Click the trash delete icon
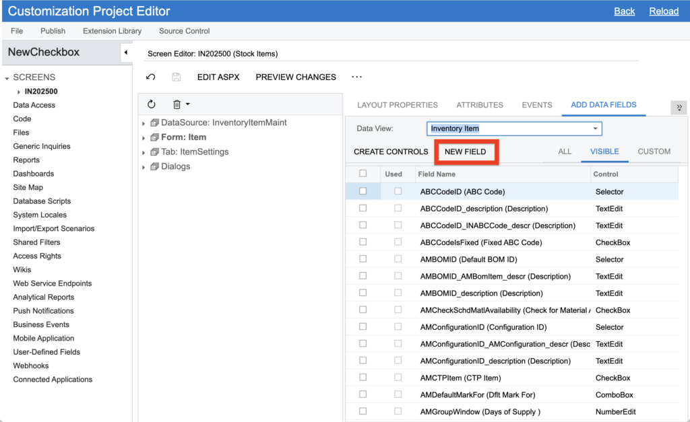 [x=177, y=104]
